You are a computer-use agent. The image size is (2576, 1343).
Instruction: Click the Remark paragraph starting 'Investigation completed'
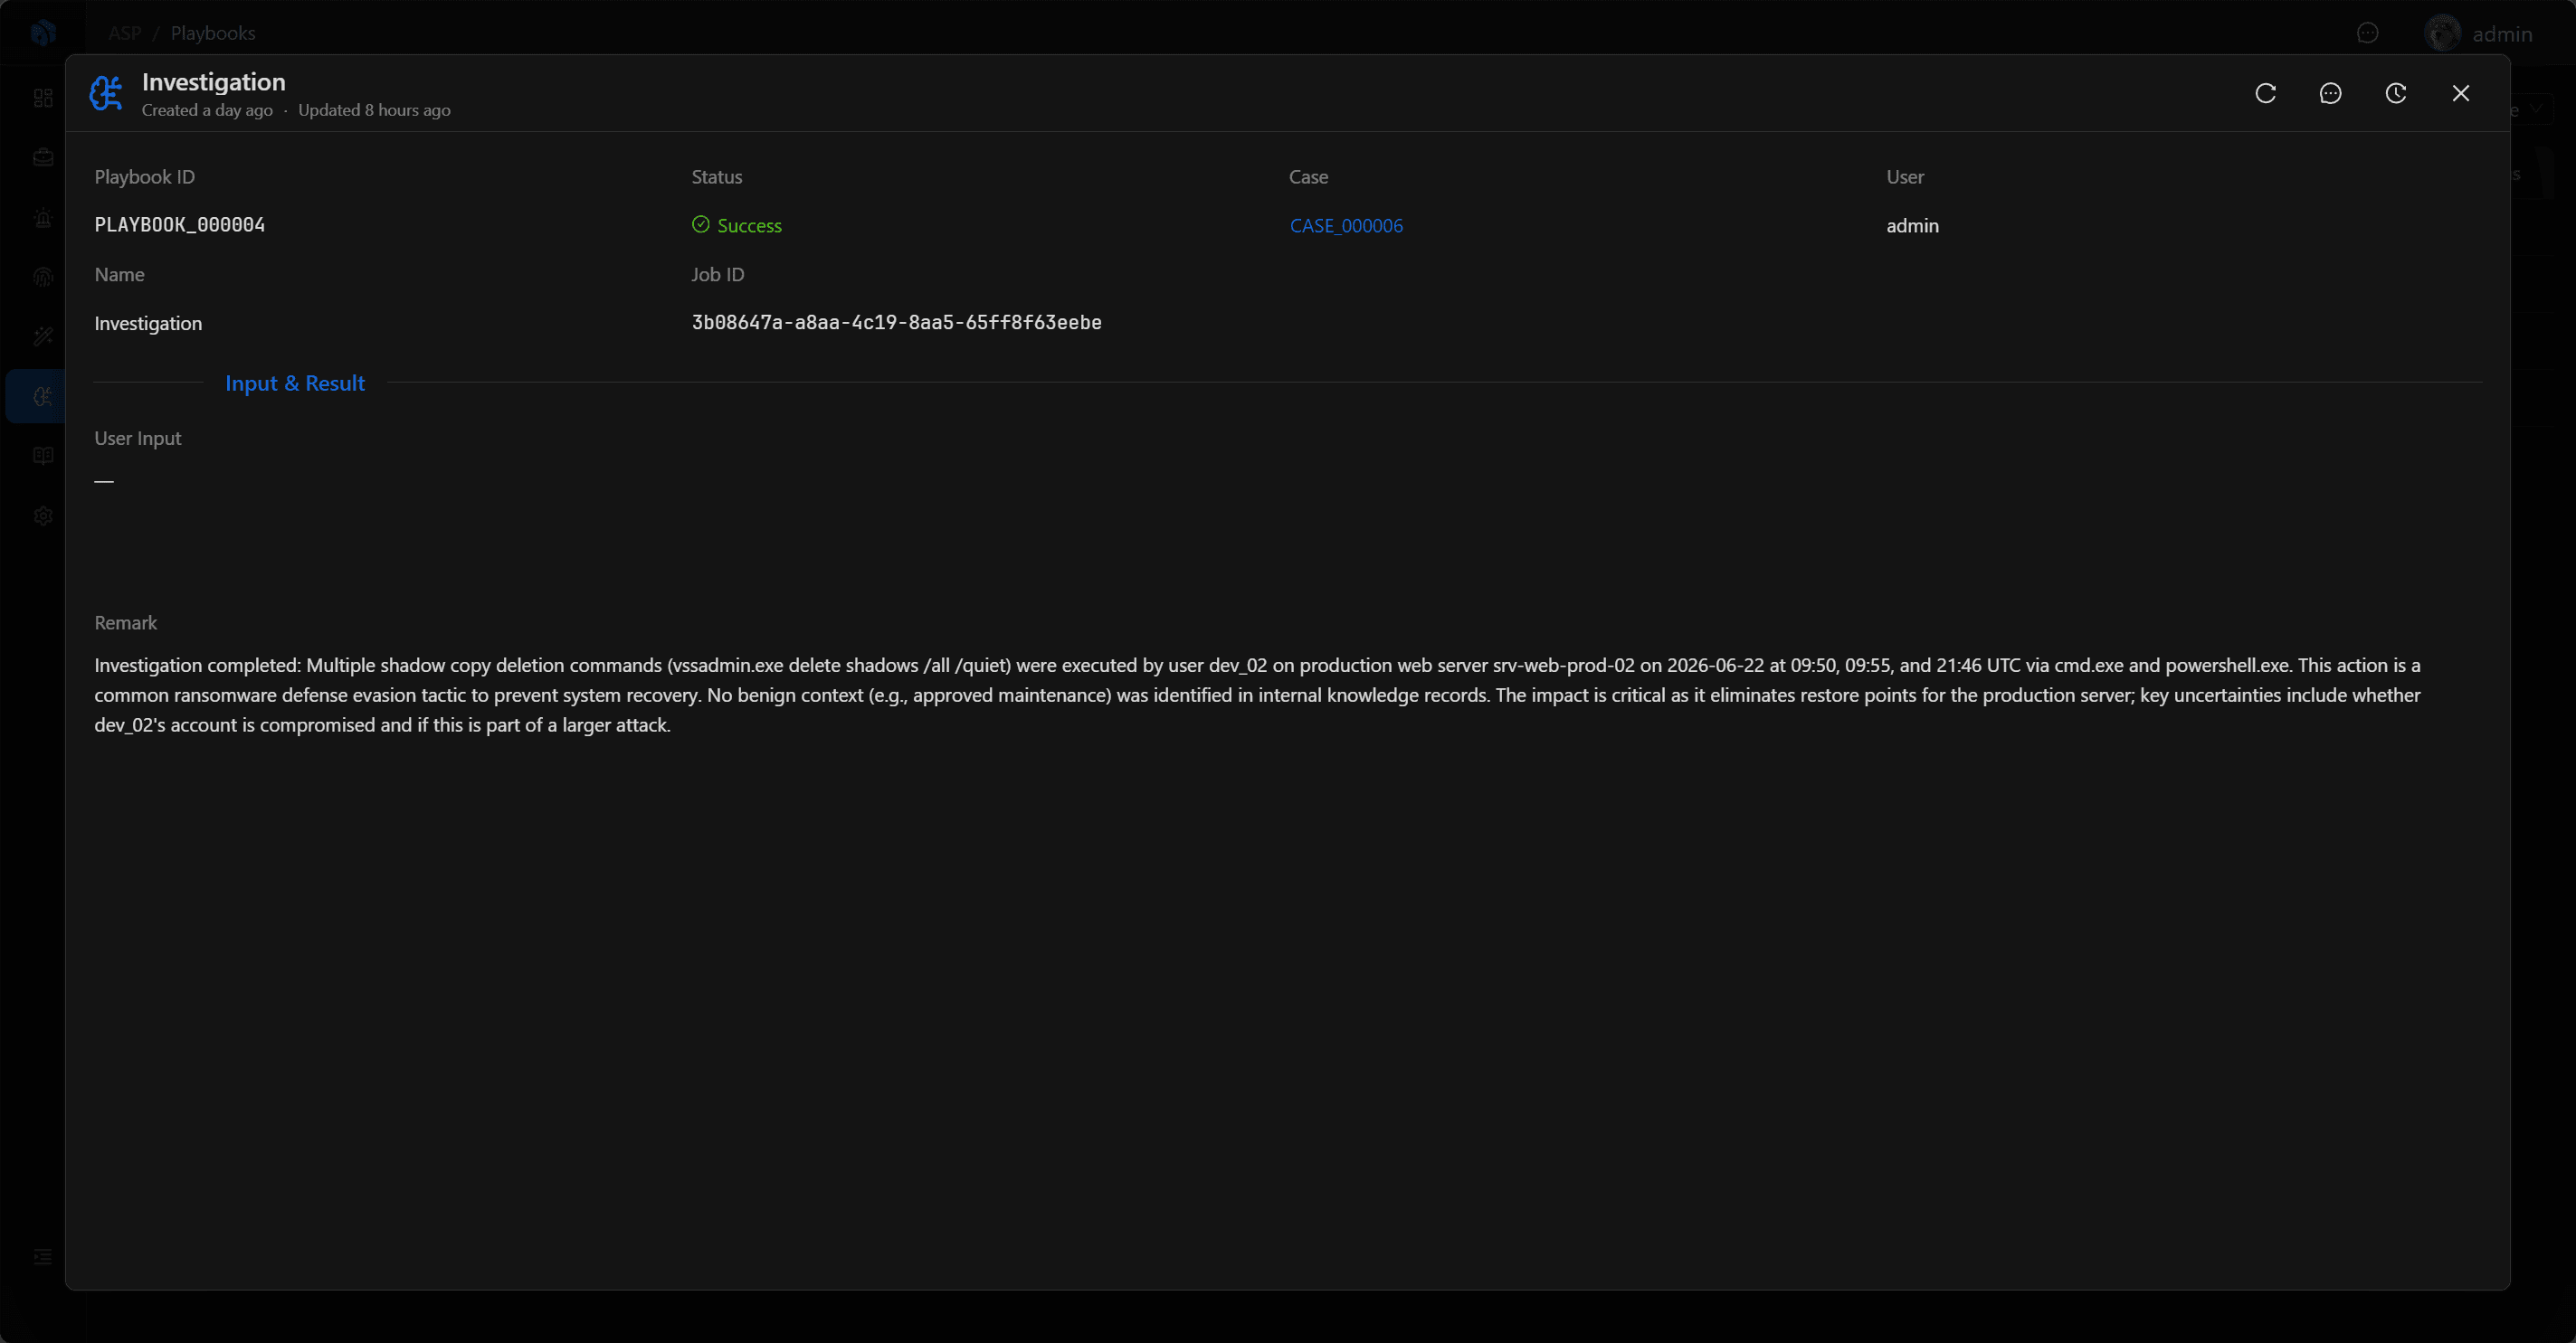(1257, 695)
